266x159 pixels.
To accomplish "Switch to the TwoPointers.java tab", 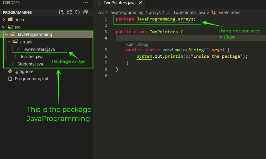I will click(x=119, y=3).
